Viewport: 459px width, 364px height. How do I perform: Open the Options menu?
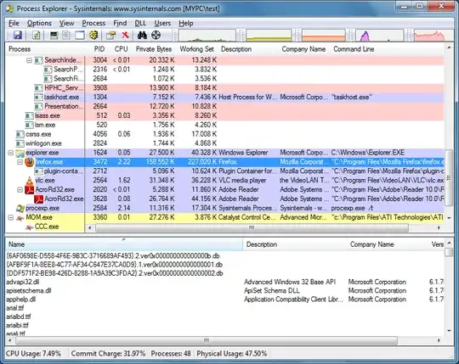[39, 23]
